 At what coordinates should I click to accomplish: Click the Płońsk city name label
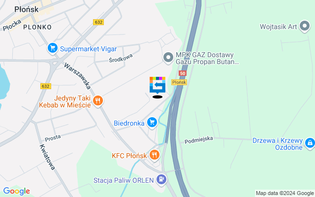pyautogui.click(x=27, y=9)
